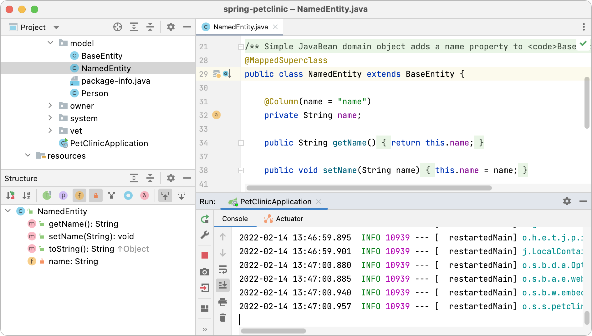Toggle show non-public members lock filter
The width and height of the screenshot is (592, 336).
(x=96, y=195)
